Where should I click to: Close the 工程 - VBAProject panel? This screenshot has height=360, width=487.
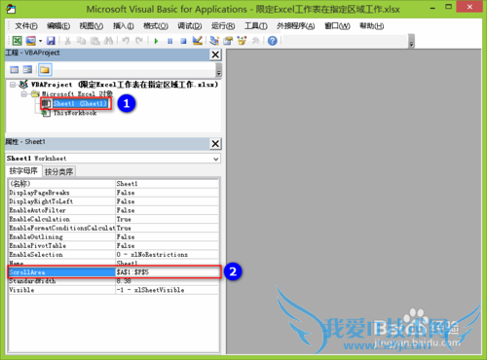215,54
